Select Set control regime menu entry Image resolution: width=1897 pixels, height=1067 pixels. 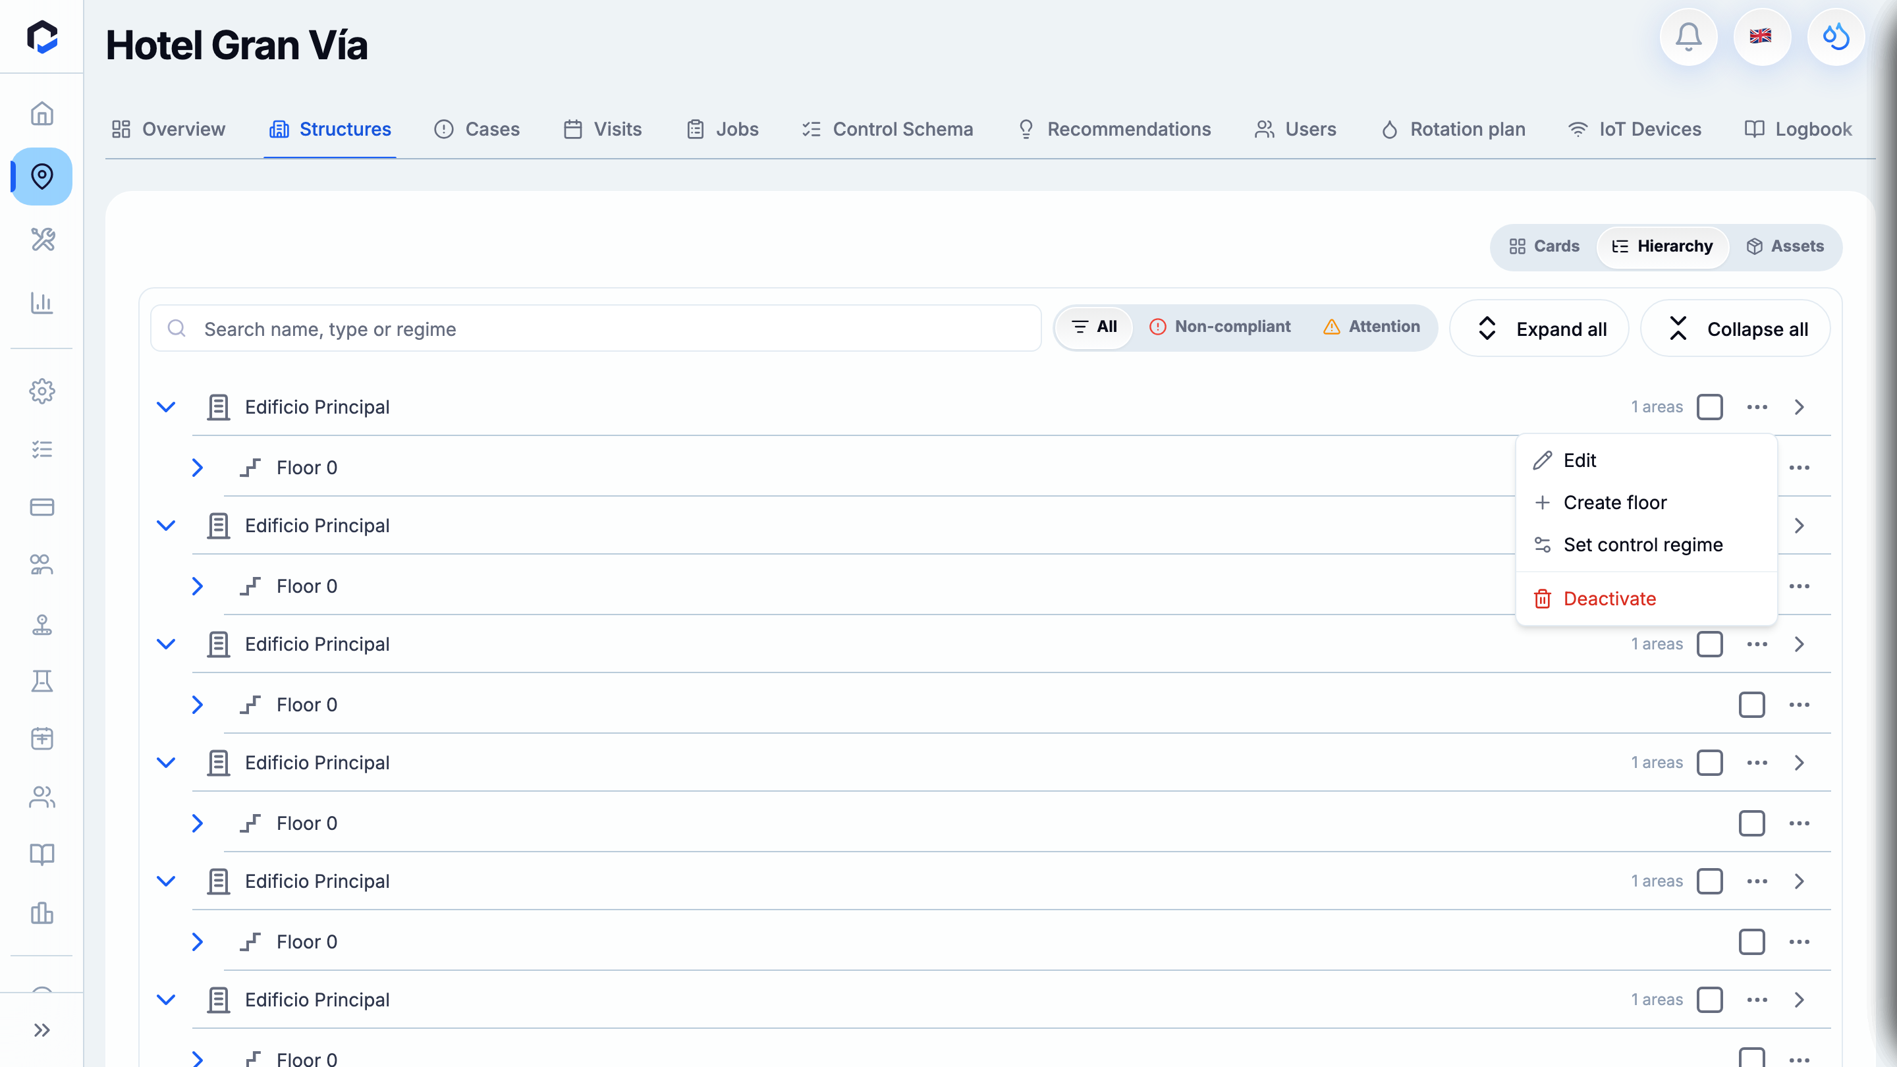pos(1647,545)
